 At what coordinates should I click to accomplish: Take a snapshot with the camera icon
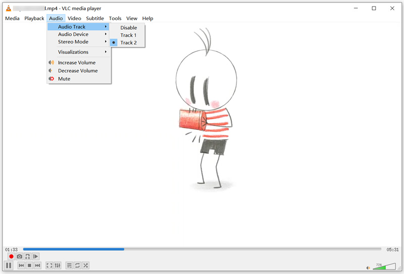pyautogui.click(x=19, y=256)
